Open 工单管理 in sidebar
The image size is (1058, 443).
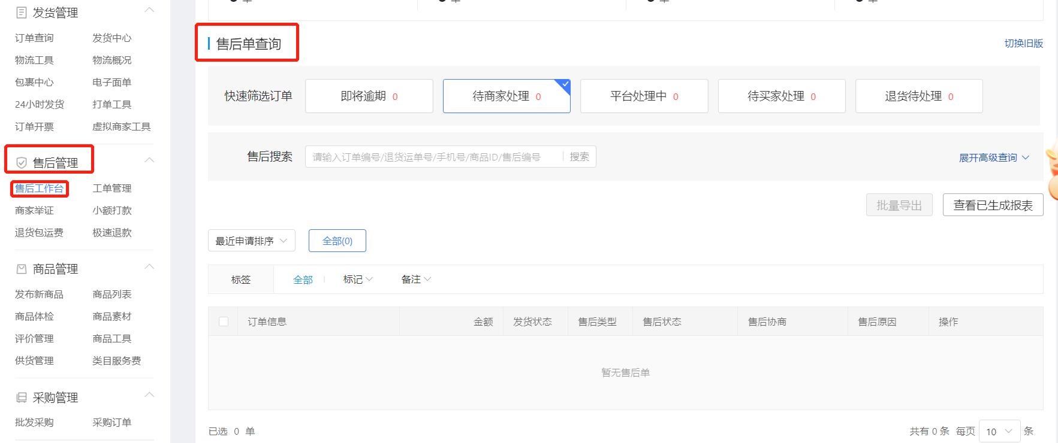[x=111, y=188]
